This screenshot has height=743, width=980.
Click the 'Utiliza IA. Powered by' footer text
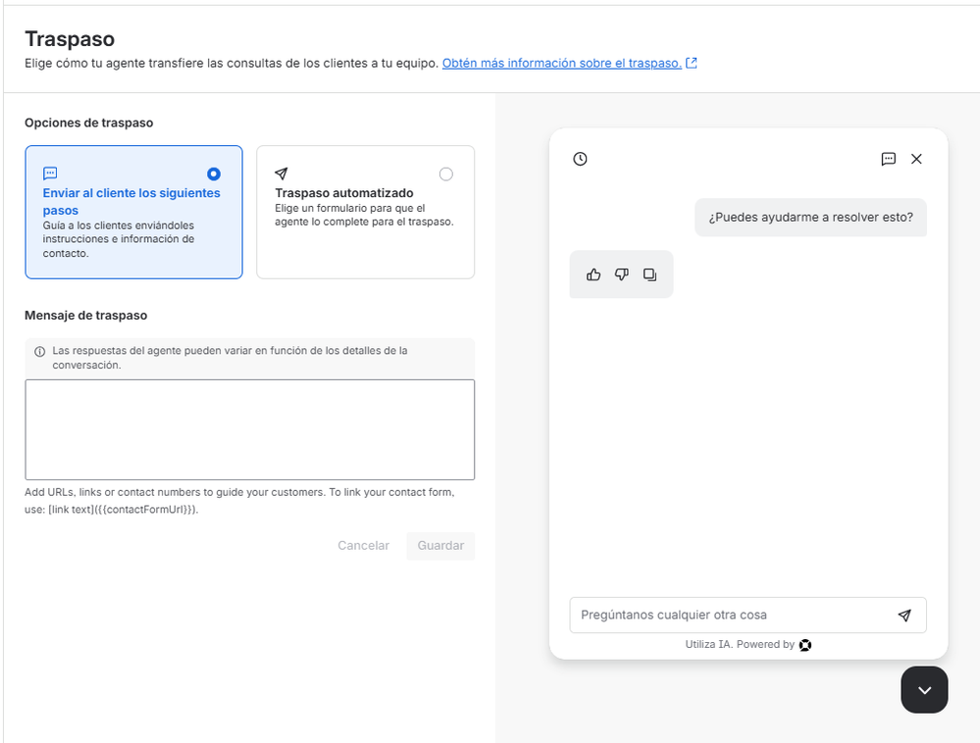[x=740, y=644]
